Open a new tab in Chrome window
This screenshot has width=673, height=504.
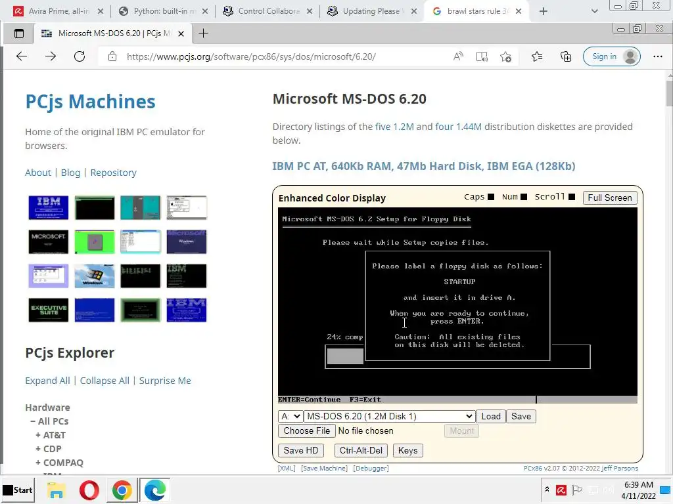544,11
